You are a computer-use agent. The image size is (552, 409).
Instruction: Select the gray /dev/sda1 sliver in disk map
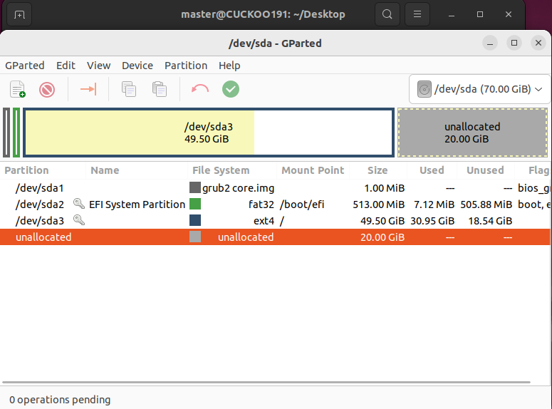click(6, 133)
